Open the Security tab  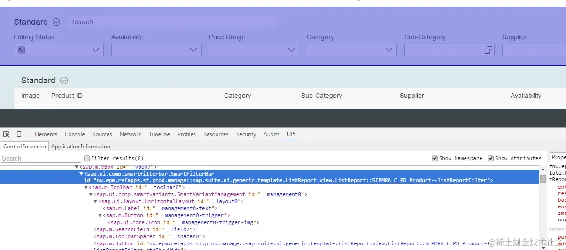(x=246, y=134)
